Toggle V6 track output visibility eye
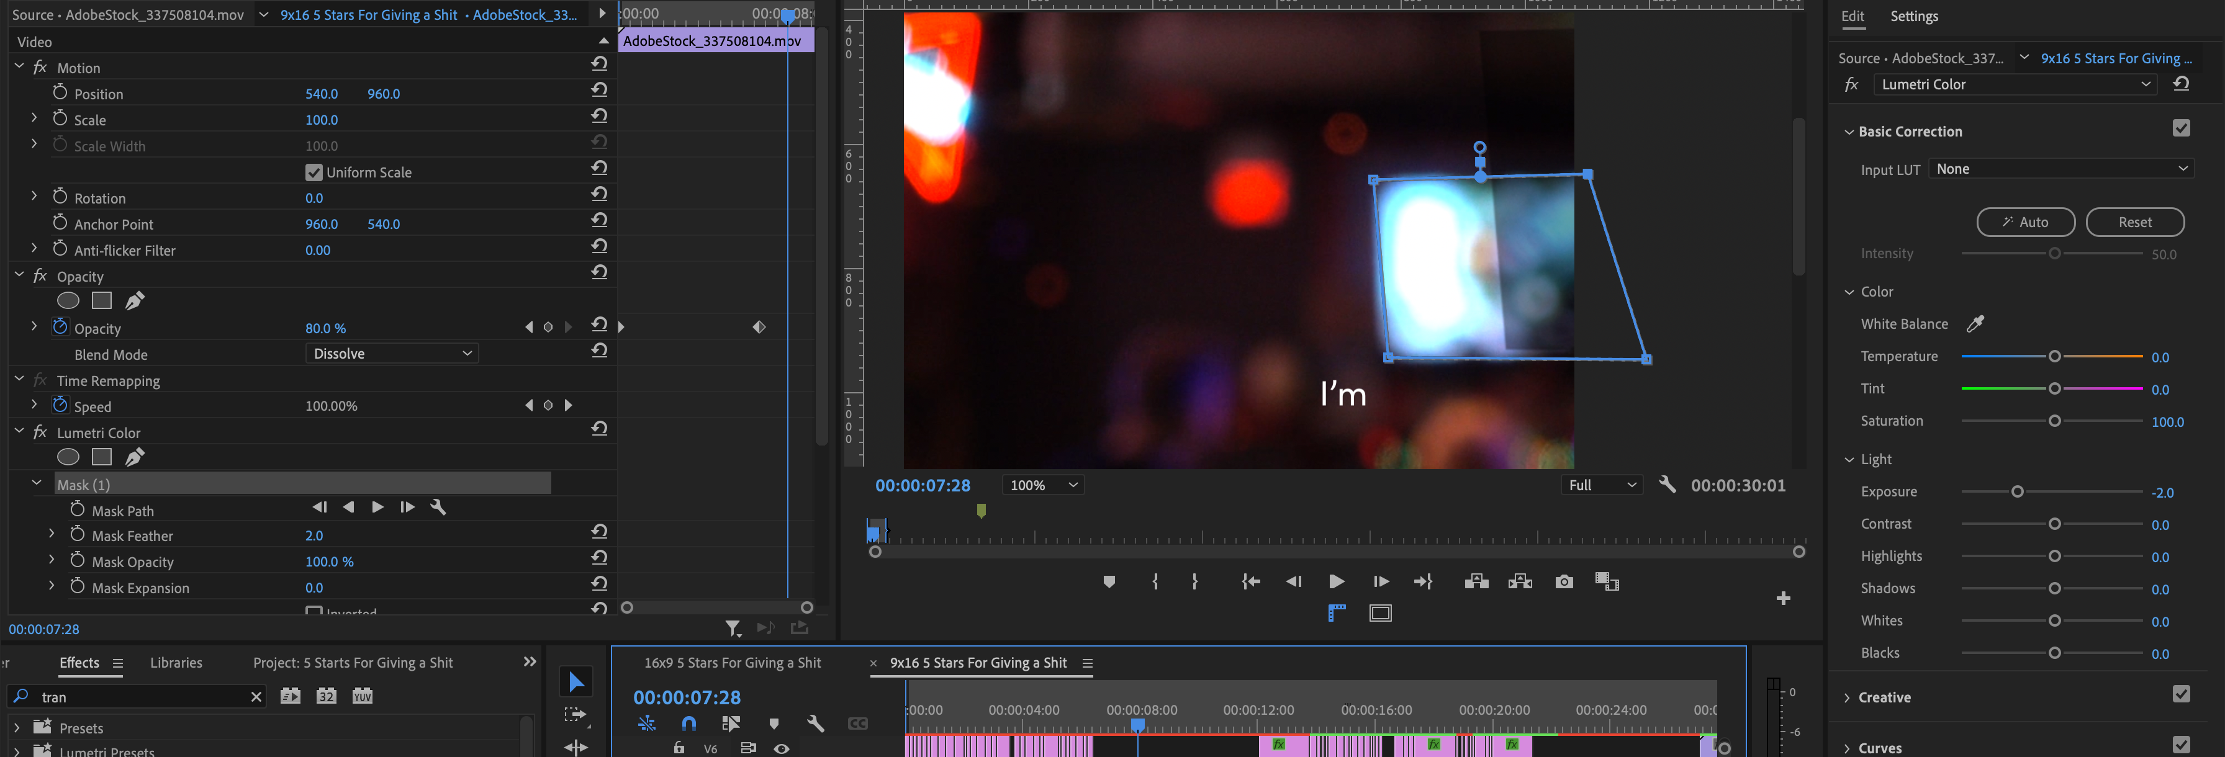Viewport: 2225px width, 757px height. [782, 749]
